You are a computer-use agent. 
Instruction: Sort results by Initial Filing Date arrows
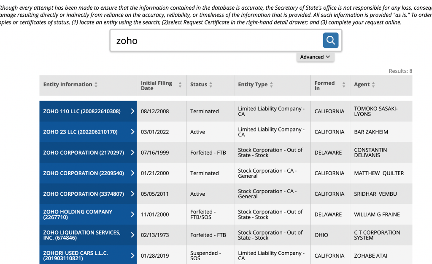[180, 85]
